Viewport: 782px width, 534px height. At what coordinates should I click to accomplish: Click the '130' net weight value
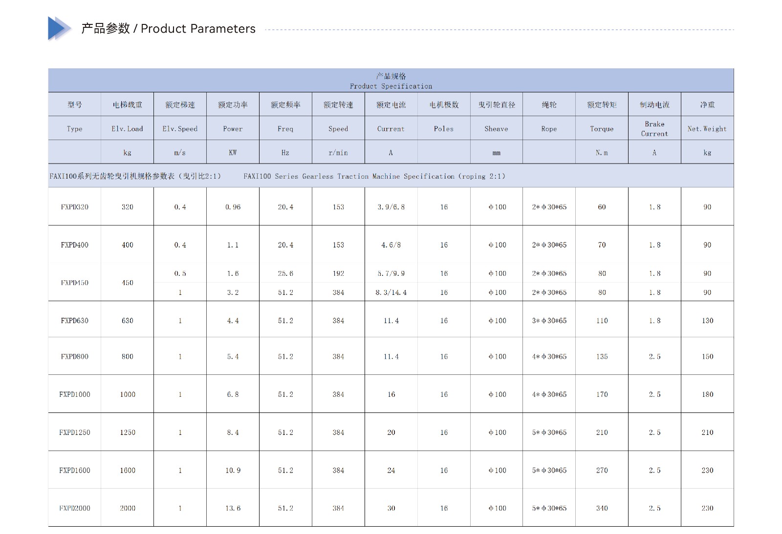click(708, 321)
